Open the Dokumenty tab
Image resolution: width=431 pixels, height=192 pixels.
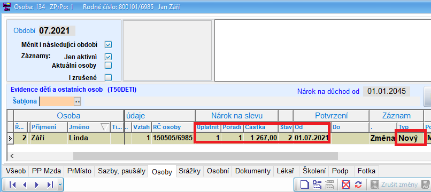253,171
